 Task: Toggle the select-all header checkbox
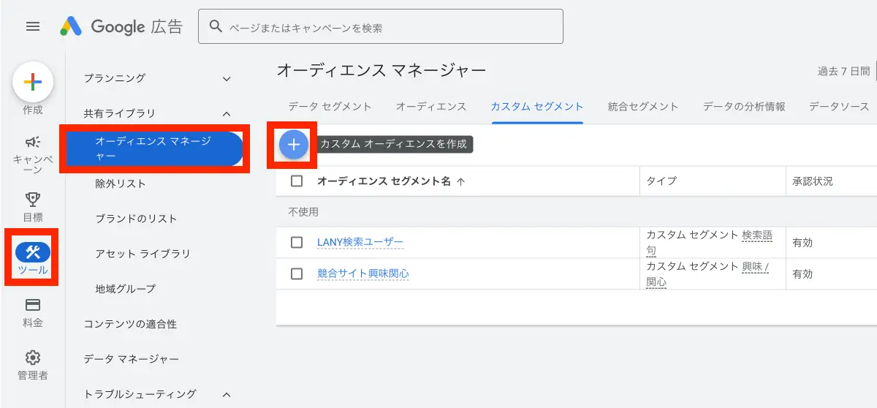[x=297, y=181]
